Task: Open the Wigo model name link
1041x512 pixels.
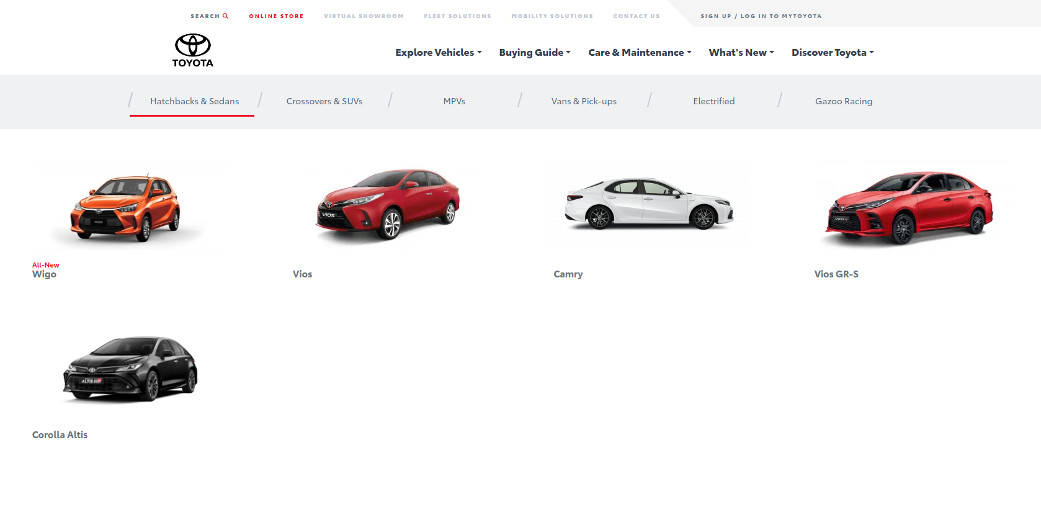Action: pyautogui.click(x=44, y=274)
